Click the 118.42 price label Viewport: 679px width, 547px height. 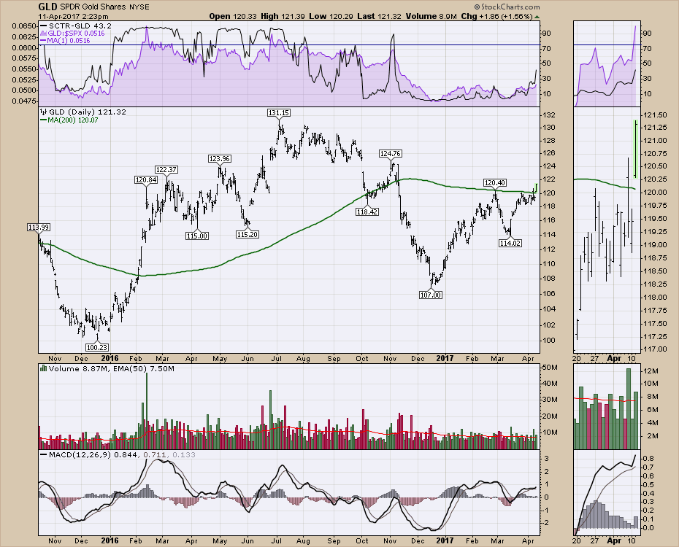coord(367,212)
